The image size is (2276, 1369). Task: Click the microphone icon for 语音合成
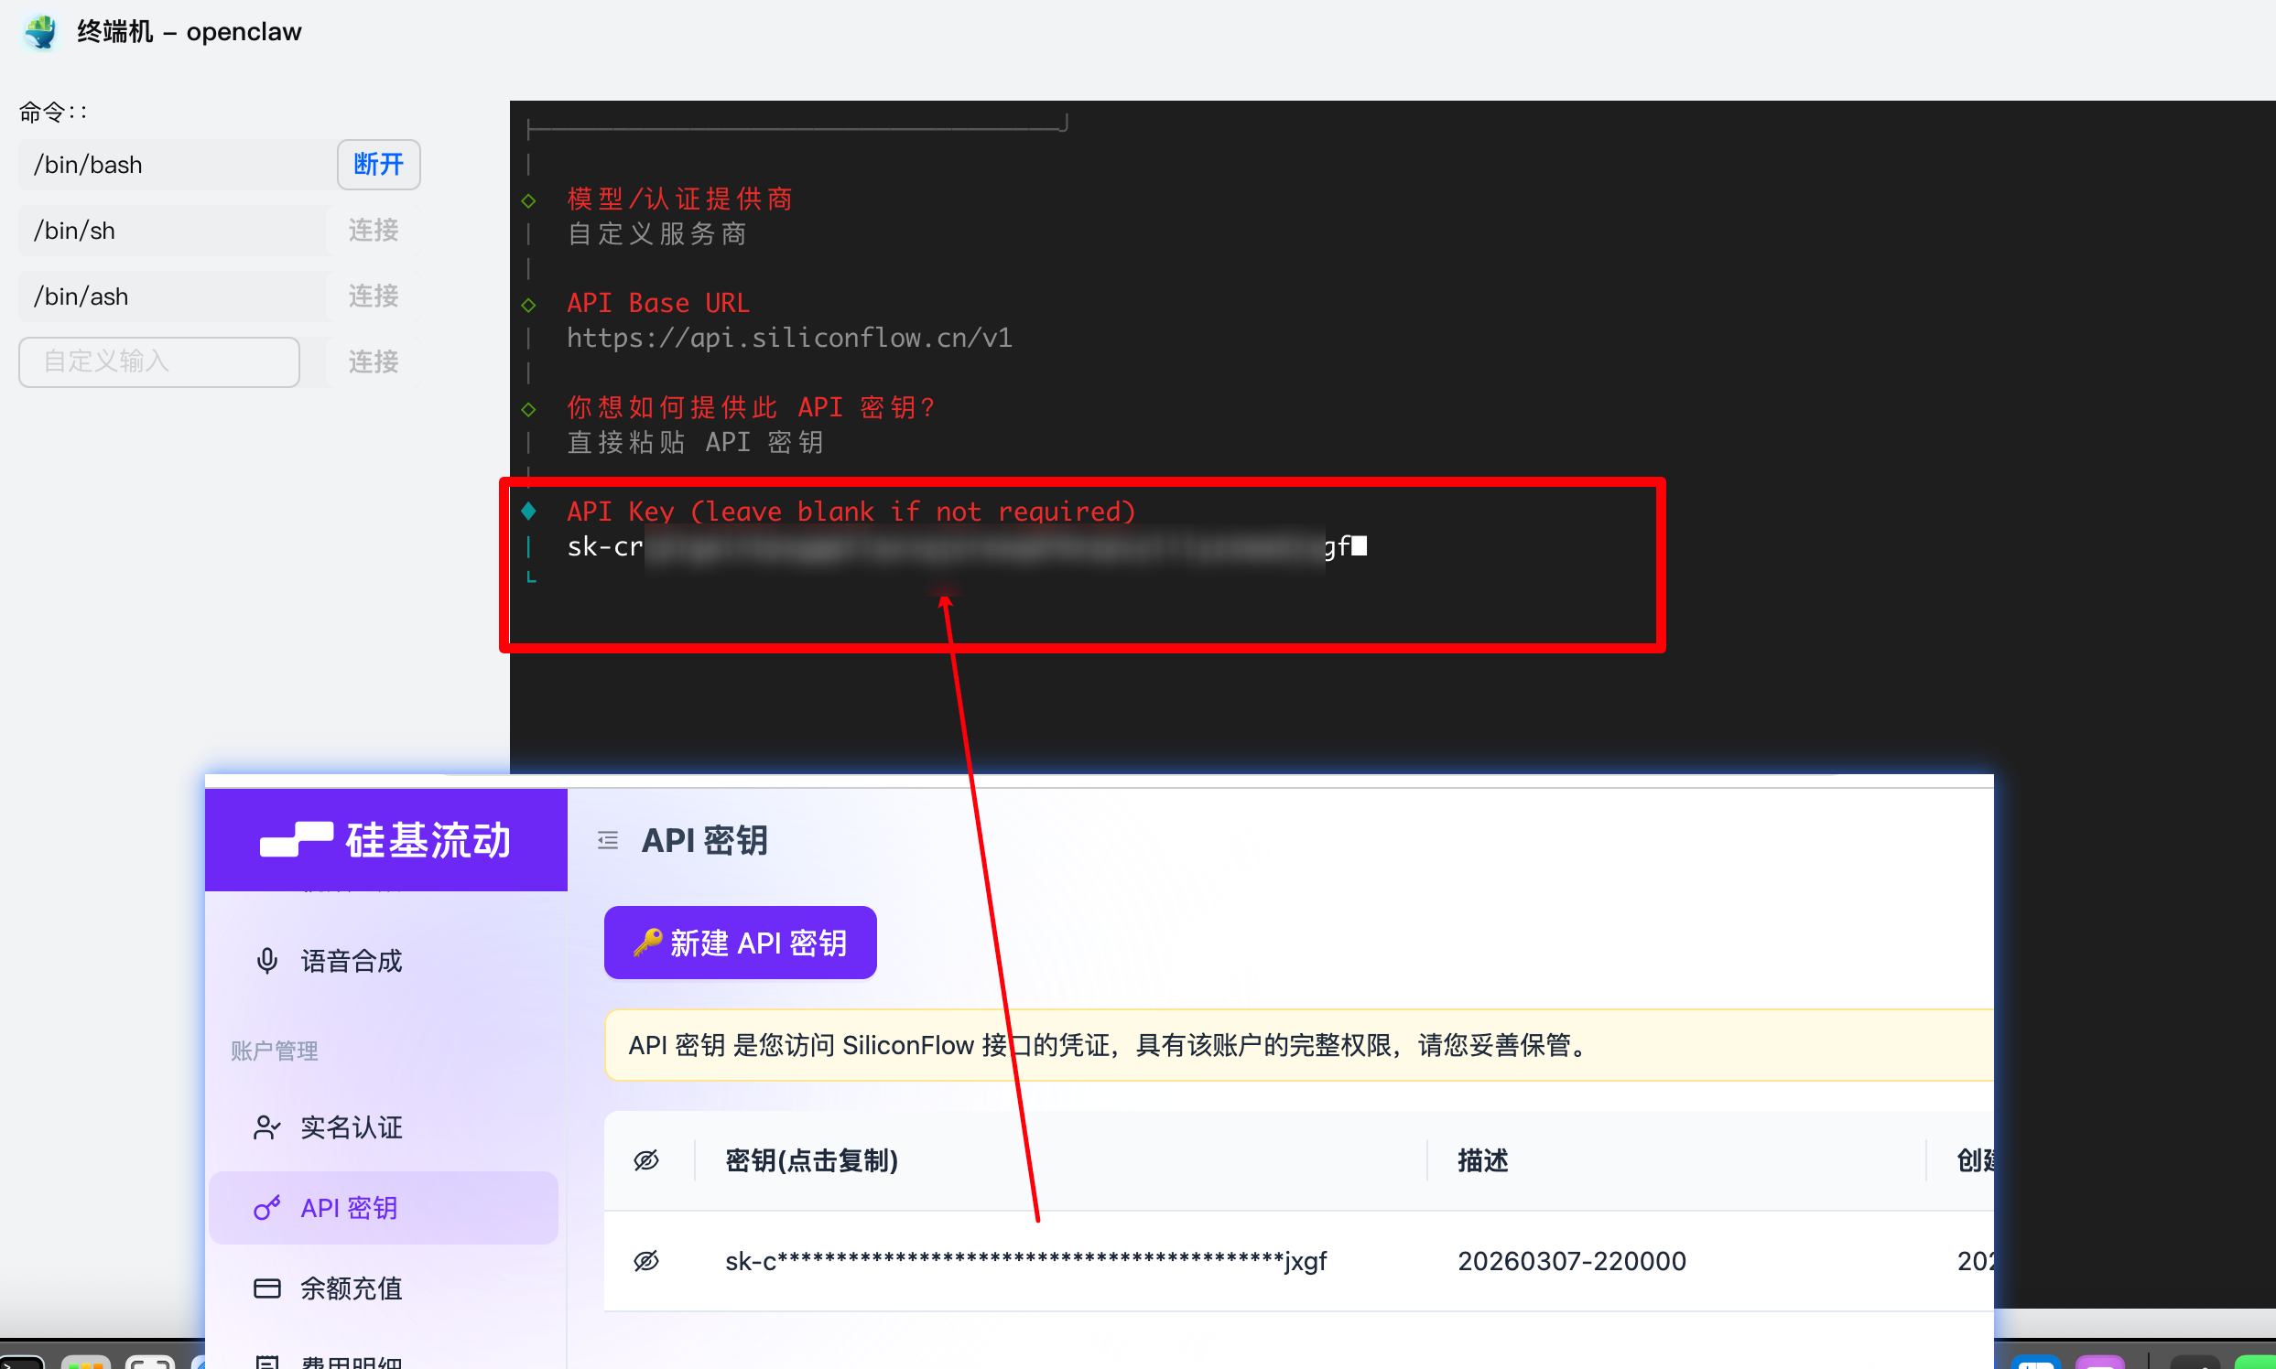(x=266, y=961)
